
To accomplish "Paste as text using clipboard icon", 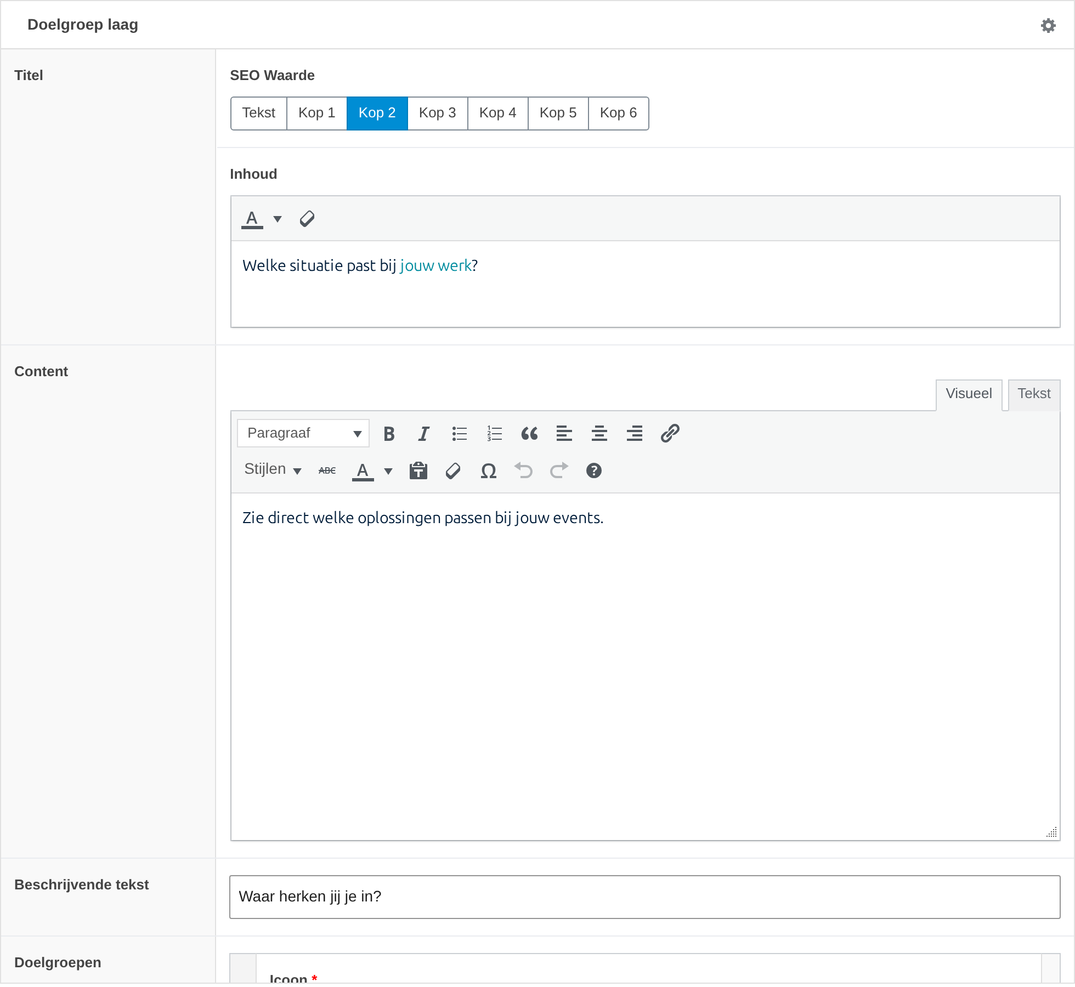I will click(418, 470).
